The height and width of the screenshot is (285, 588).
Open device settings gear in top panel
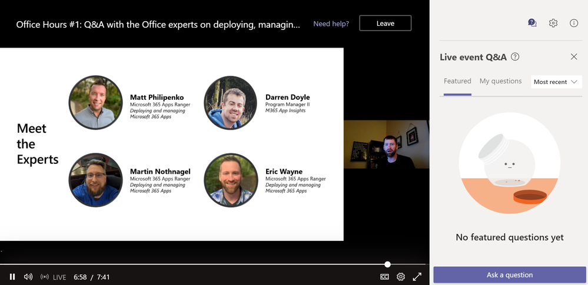point(553,23)
